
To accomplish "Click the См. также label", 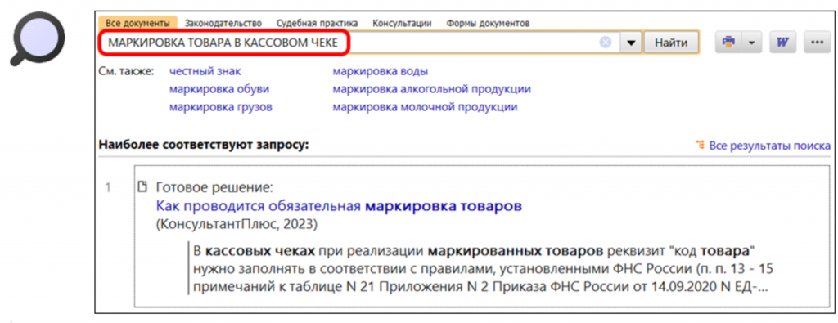I will pyautogui.click(x=126, y=71).
